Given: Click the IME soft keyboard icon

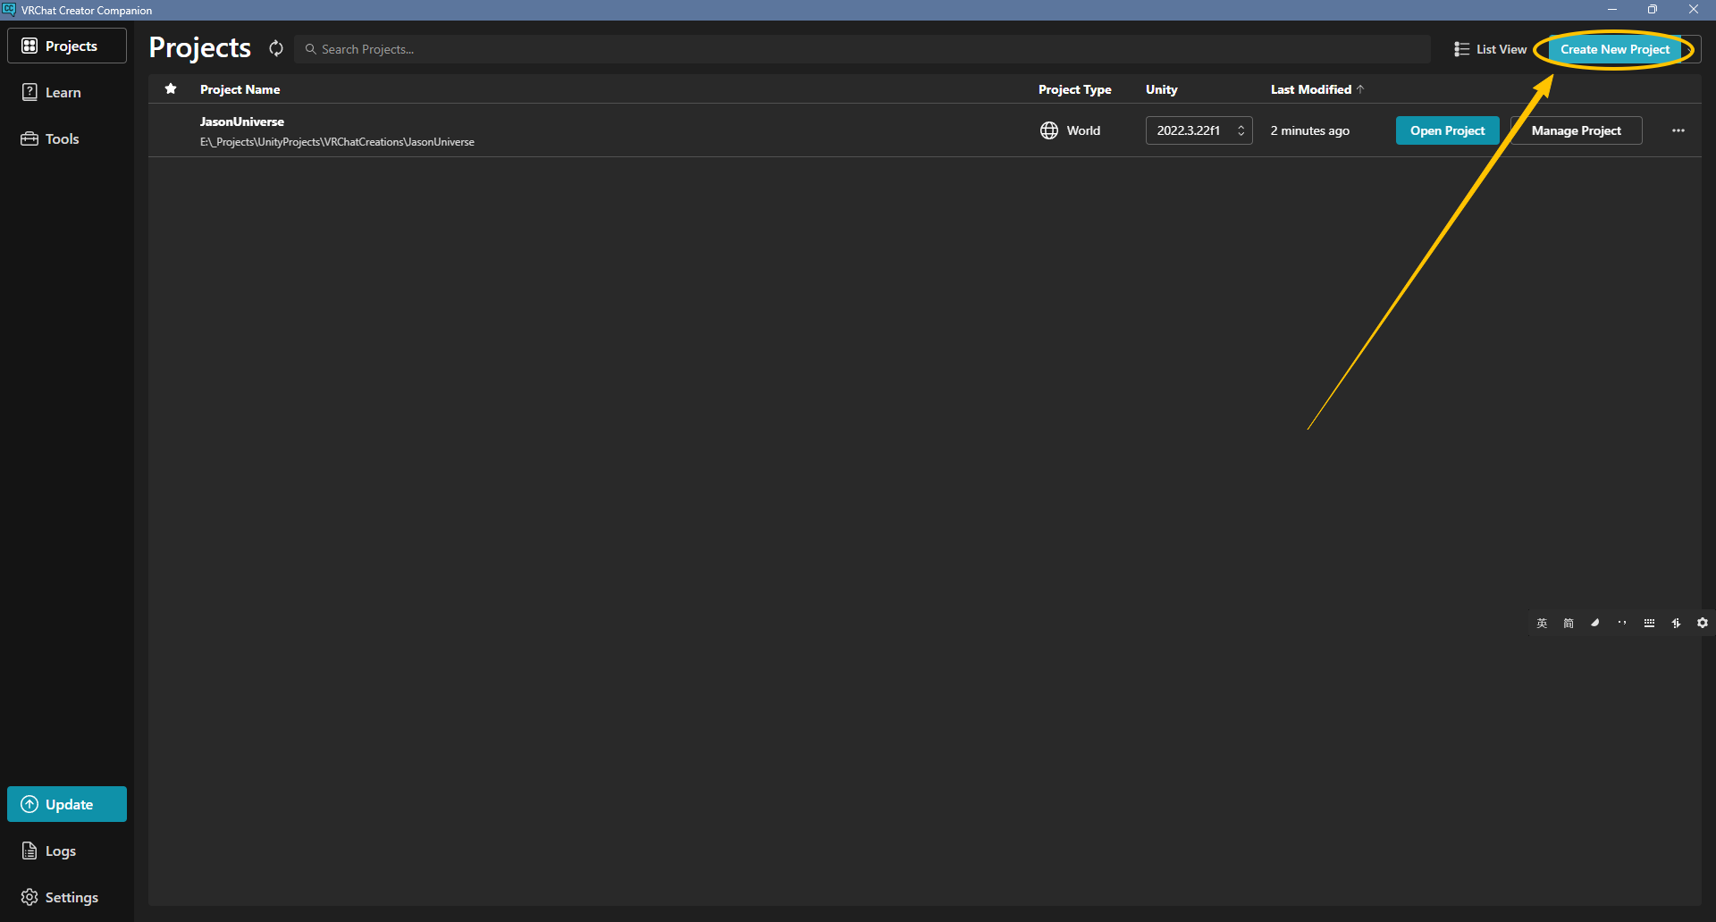Looking at the screenshot, I should tap(1649, 623).
